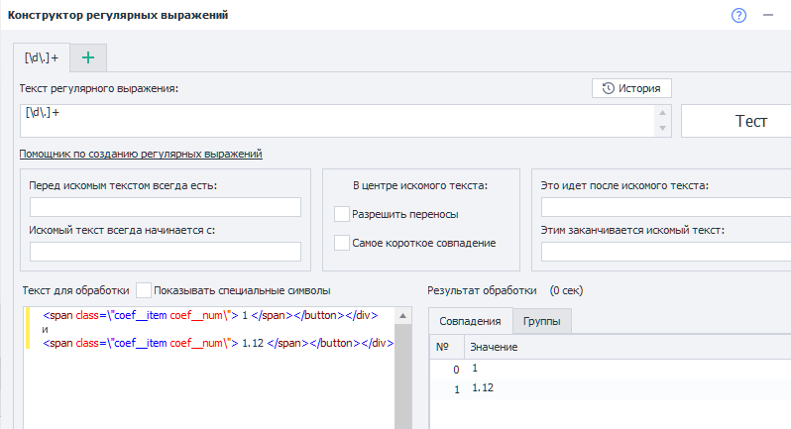Image resolution: width=791 pixels, height=429 pixels.
Task: Toggle Показывать специальные символы checkbox
Action: 145,290
